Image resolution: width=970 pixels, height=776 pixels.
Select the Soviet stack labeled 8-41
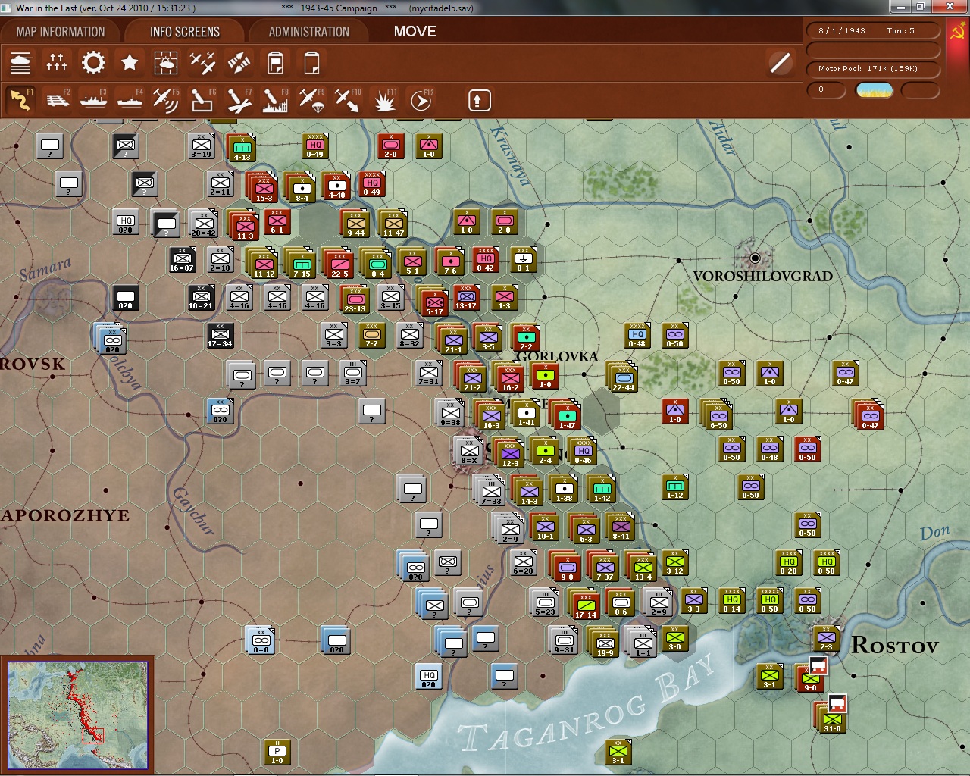(621, 527)
